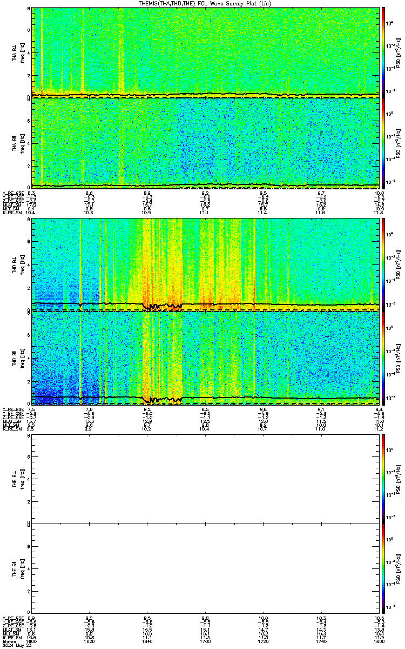Click the 1740 time tick label
This screenshot has height=649, width=405.
pyautogui.click(x=321, y=641)
